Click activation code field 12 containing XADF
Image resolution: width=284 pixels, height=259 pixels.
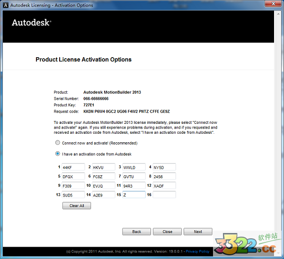(x=164, y=185)
